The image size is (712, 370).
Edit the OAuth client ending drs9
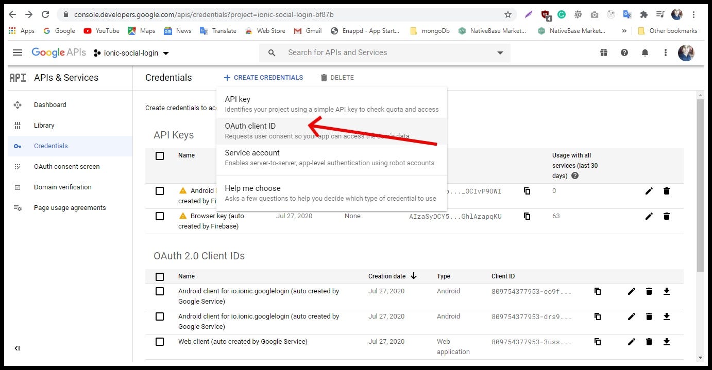tap(632, 316)
